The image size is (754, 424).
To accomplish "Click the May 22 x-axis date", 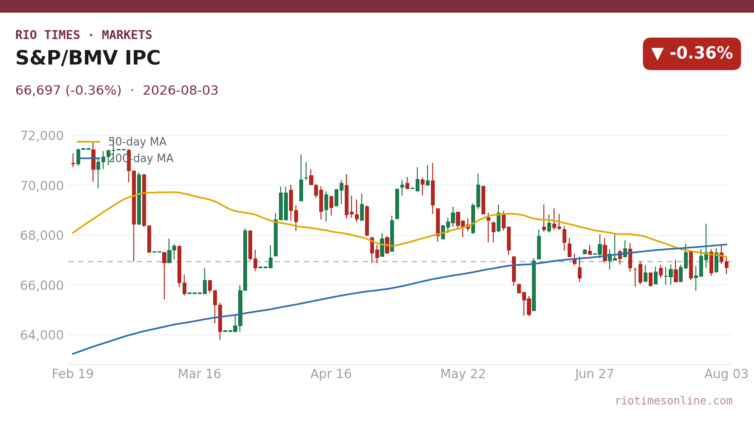I will 463,374.
